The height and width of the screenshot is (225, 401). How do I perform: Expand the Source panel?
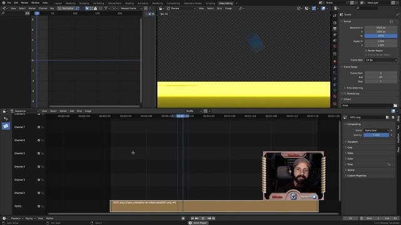(351, 170)
